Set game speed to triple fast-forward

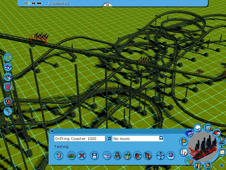39,3
